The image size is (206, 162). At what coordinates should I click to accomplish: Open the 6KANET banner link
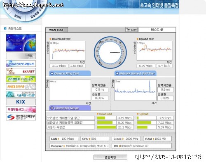21,71
